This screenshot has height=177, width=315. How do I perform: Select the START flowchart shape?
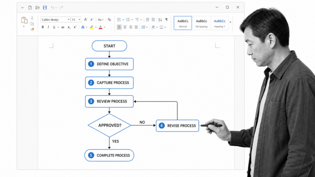click(x=109, y=46)
